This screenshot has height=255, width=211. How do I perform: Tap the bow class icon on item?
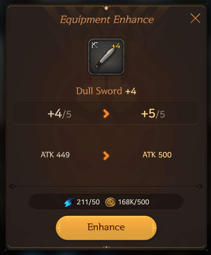point(95,45)
